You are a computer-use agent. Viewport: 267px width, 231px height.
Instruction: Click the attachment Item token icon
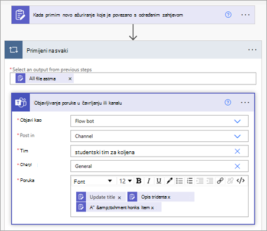click(81, 207)
